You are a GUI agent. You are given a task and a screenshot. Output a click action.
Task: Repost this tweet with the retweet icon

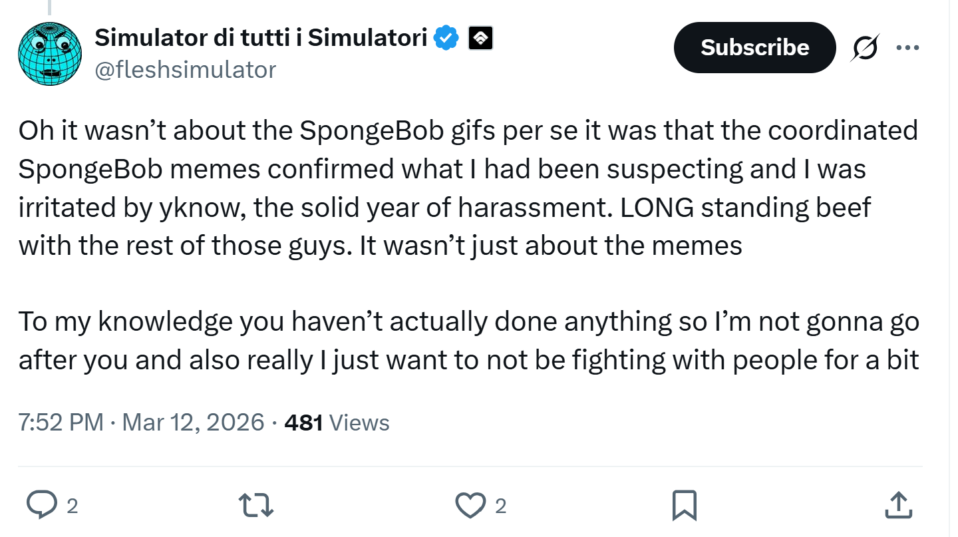[x=256, y=505]
